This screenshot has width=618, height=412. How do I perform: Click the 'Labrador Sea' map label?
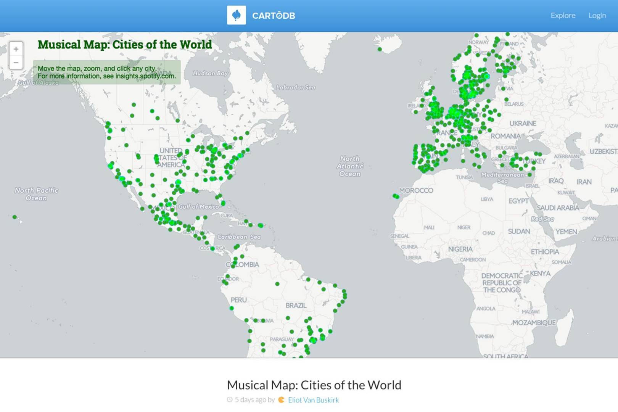coord(296,87)
